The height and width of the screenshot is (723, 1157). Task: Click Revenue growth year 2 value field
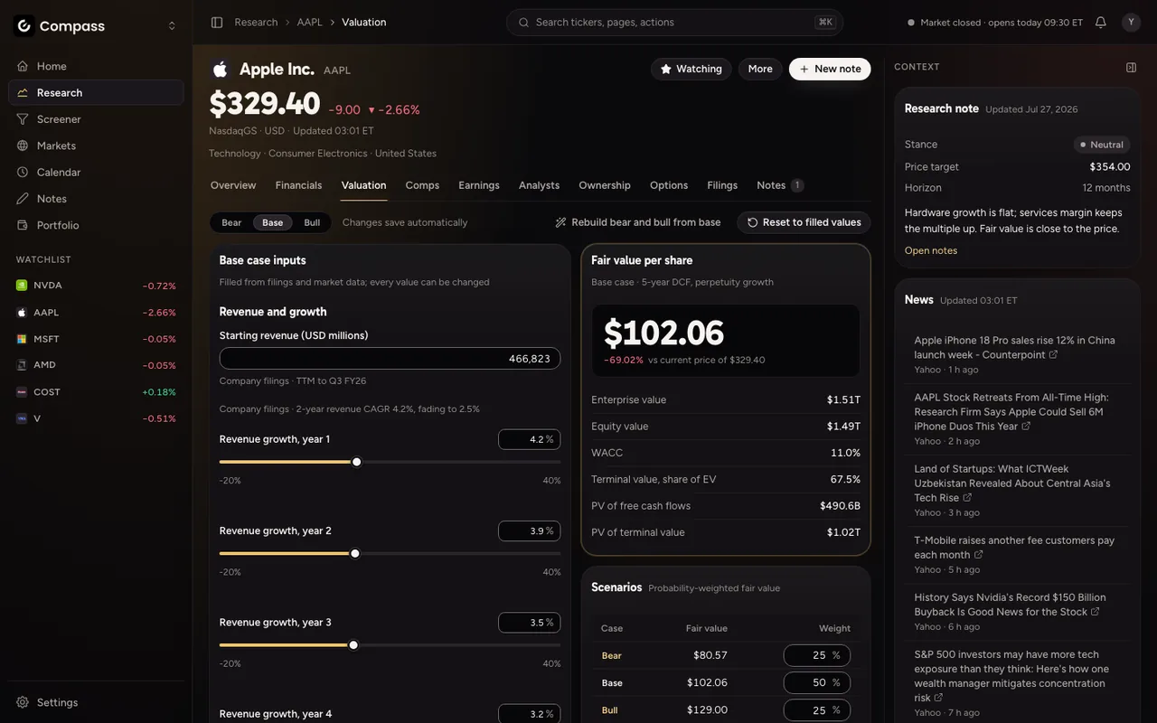pyautogui.click(x=529, y=531)
